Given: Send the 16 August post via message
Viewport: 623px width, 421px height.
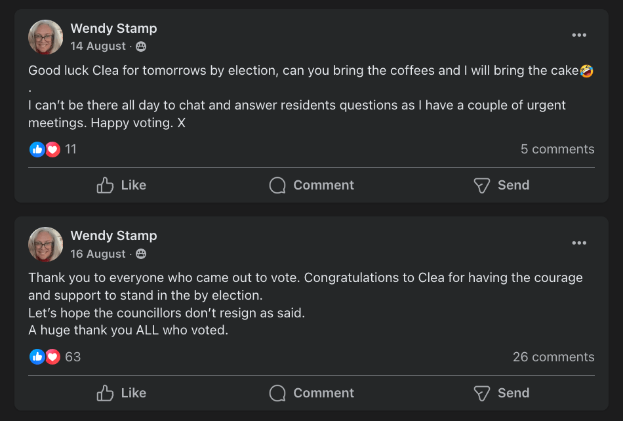Looking at the screenshot, I should (x=501, y=393).
